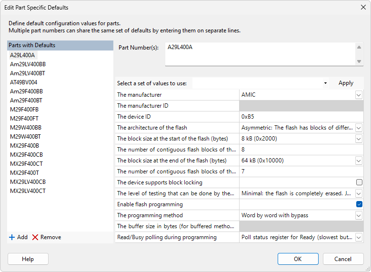Select Am29LV400BB in the parts list

[28, 64]
